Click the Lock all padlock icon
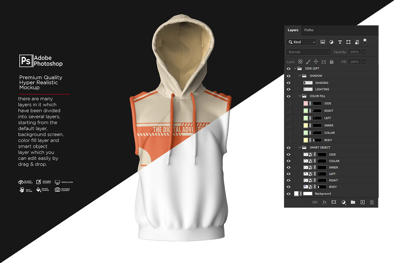This screenshot has height=263, width=394. click(332, 61)
